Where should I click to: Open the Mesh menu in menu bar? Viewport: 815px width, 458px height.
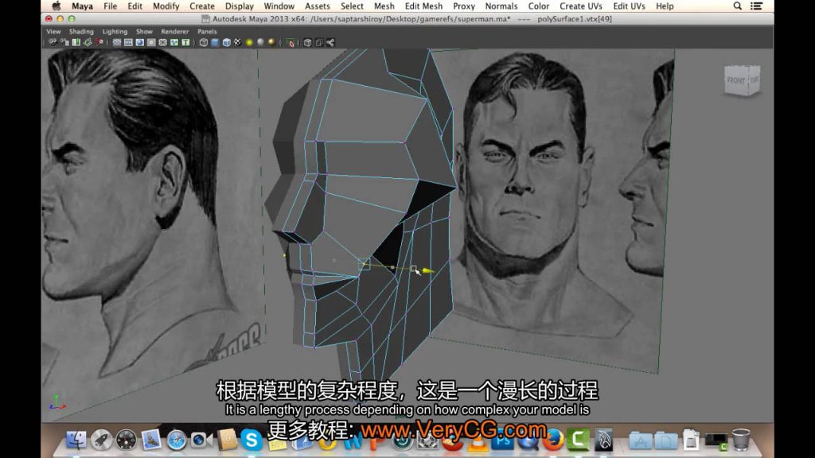click(384, 6)
